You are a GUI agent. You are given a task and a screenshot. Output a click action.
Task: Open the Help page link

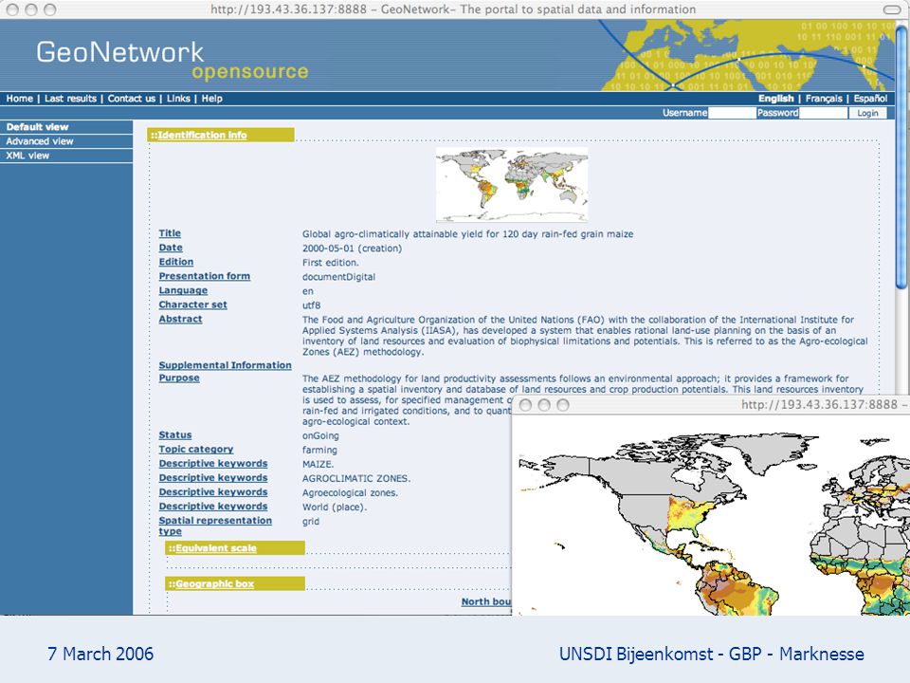click(211, 99)
